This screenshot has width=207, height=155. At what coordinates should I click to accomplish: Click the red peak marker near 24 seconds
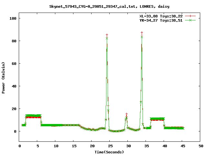(x=107, y=35)
